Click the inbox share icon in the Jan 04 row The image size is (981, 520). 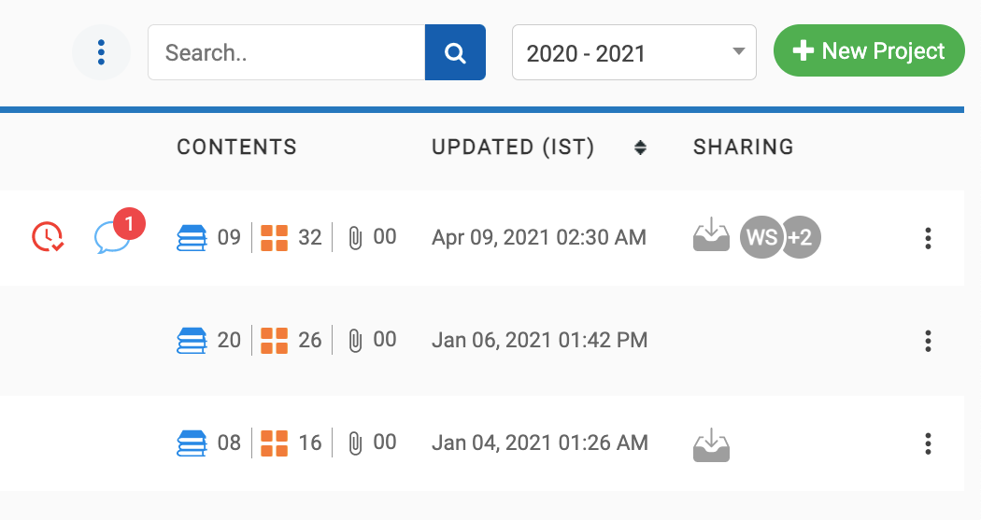pos(711,444)
